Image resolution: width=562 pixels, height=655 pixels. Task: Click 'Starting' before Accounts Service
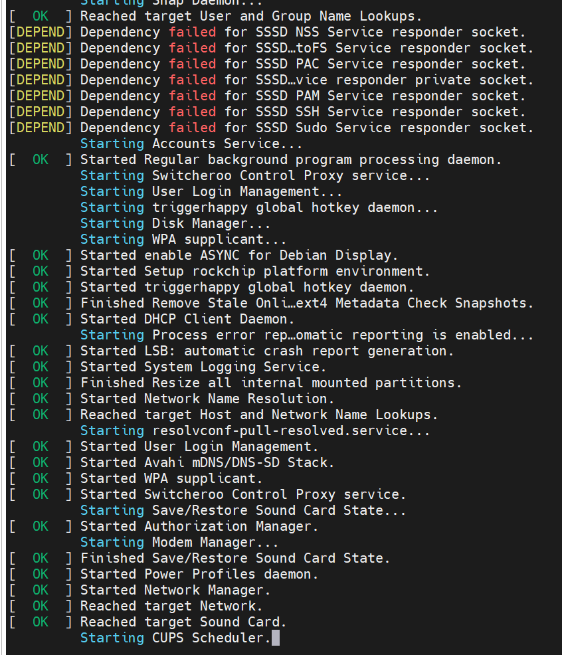(112, 143)
